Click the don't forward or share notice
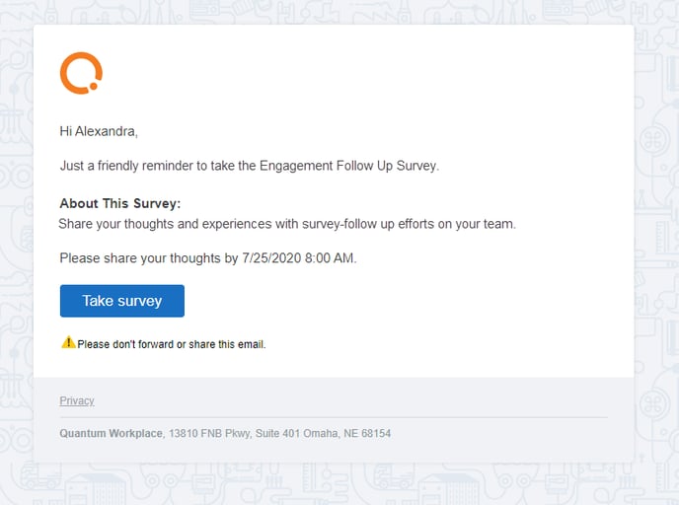The height and width of the screenshot is (505, 679). (172, 344)
